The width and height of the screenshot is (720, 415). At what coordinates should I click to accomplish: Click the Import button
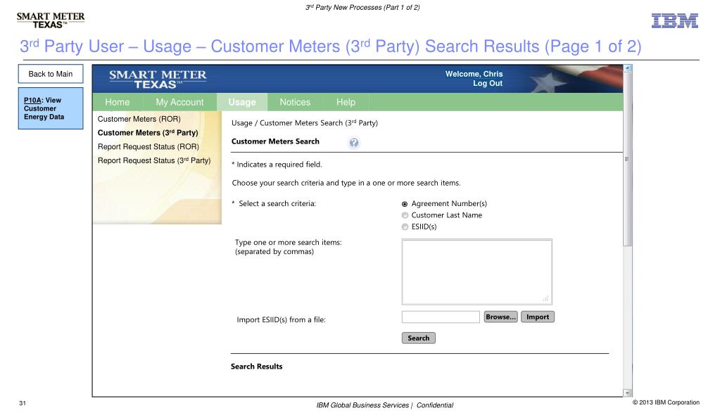coord(538,317)
